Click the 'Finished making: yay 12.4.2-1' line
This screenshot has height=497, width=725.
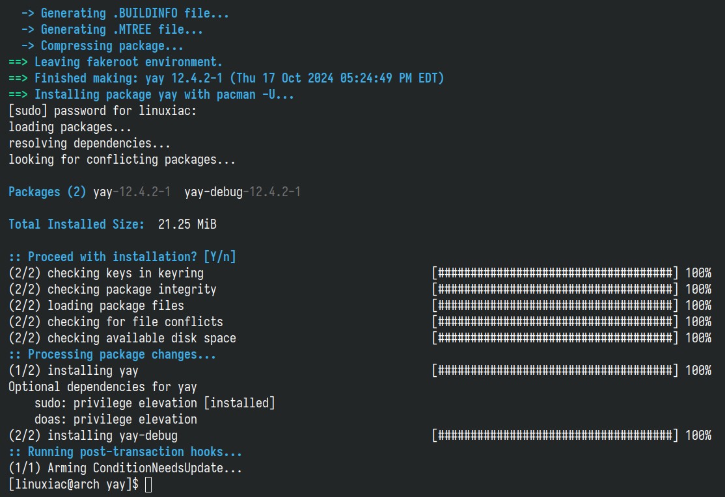pyautogui.click(x=226, y=78)
